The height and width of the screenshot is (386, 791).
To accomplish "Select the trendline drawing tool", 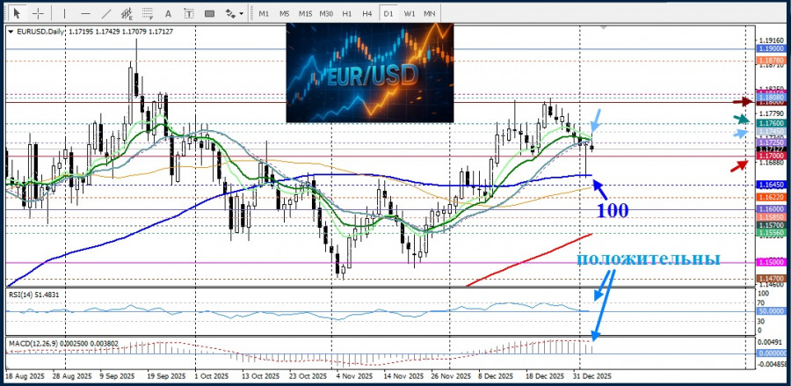I will click(x=107, y=13).
